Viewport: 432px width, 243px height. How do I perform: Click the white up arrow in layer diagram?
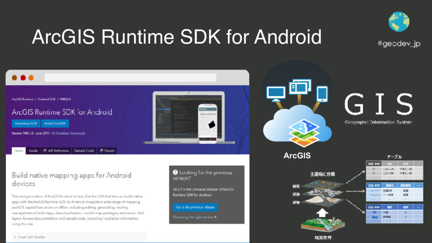pyautogui.click(x=322, y=213)
